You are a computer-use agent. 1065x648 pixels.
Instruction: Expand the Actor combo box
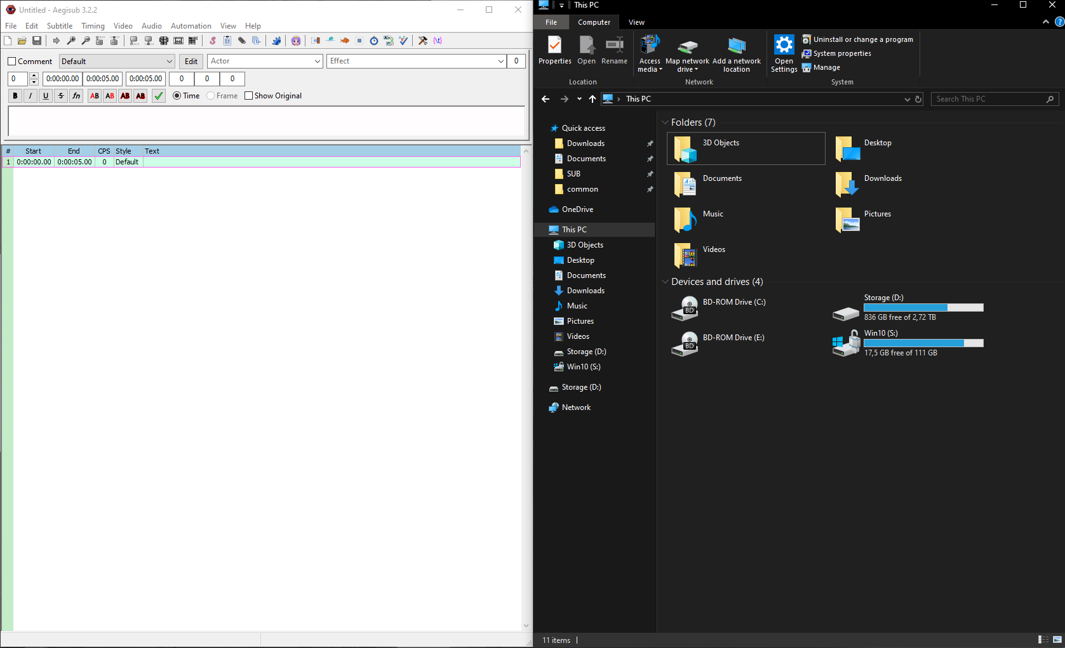coord(318,61)
